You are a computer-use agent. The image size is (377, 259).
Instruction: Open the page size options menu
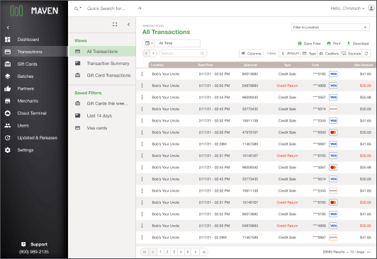pyautogui.click(x=368, y=252)
